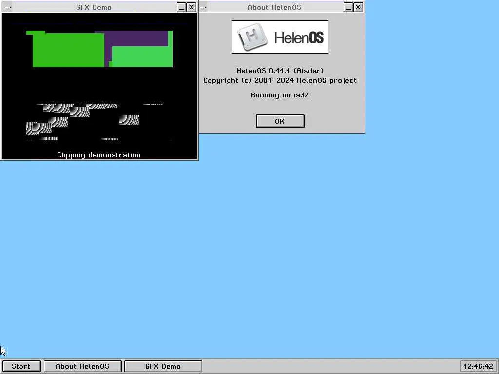Viewport: 499px width, 374px height.
Task: Switch to GFX Demo taskbar entry
Action: [x=163, y=366]
